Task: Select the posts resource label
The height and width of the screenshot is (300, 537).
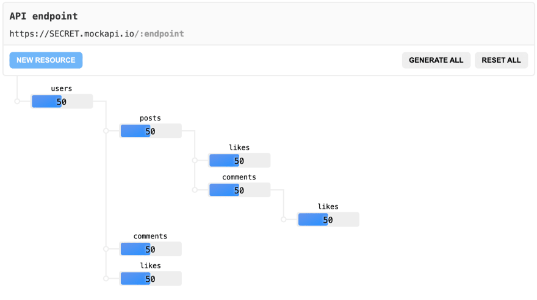Action: click(150, 118)
